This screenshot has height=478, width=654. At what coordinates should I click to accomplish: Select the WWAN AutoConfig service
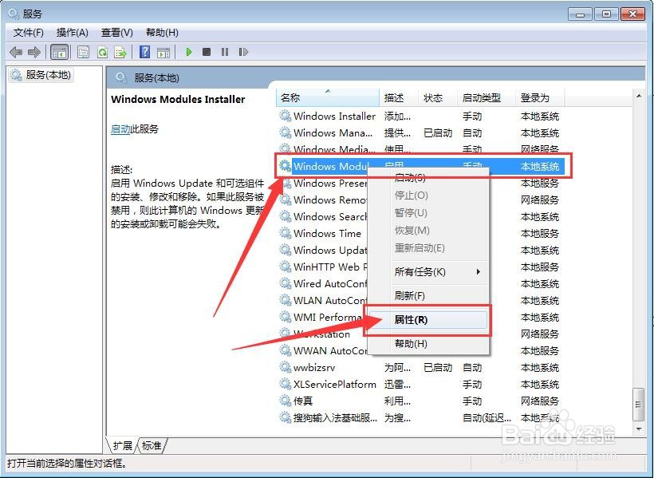[x=330, y=350]
